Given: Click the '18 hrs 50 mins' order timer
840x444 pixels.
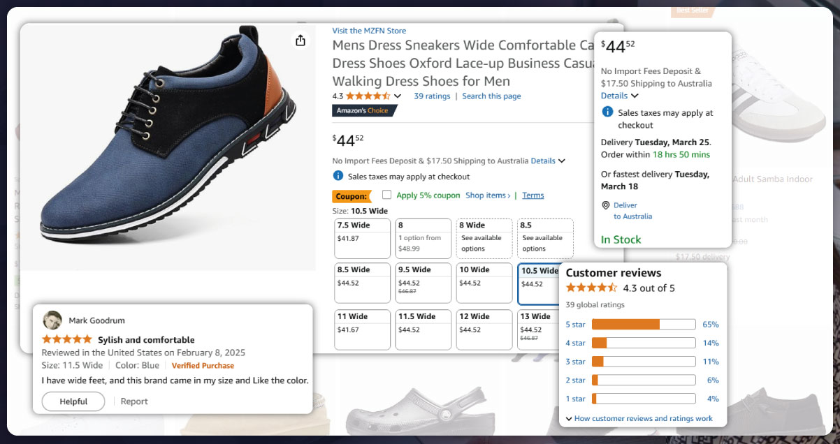Looking at the screenshot, I should [681, 154].
